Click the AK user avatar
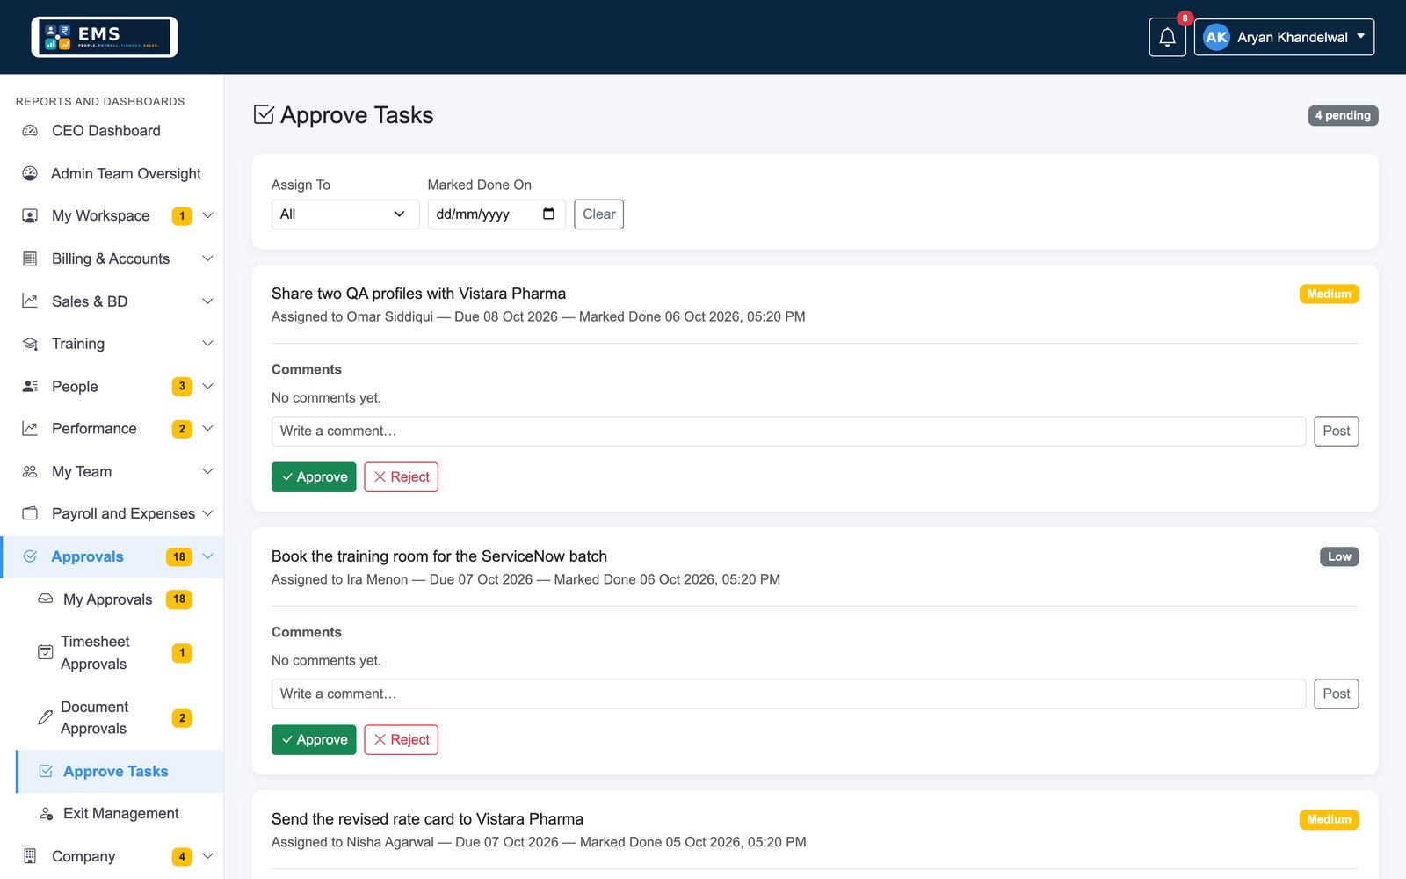 point(1216,37)
